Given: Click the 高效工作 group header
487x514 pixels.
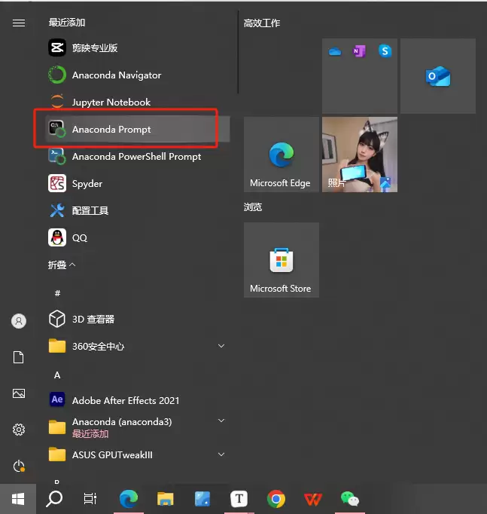Looking at the screenshot, I should [262, 23].
